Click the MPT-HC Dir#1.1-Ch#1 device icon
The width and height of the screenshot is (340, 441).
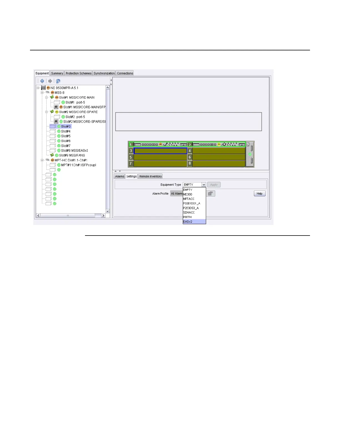click(47, 160)
